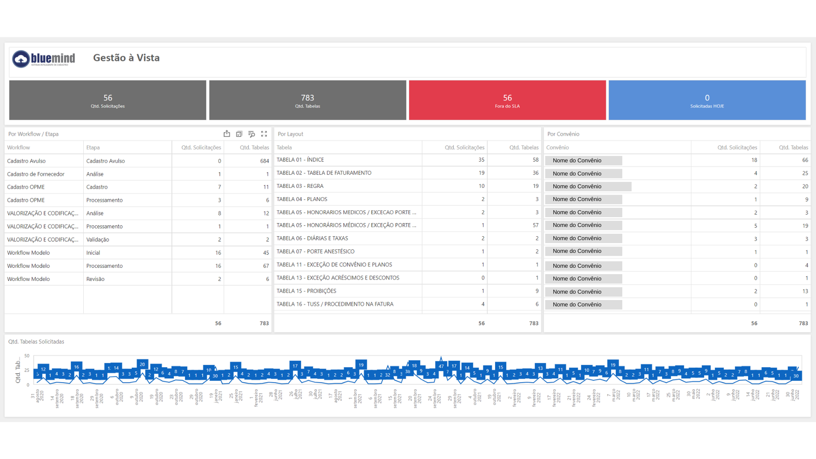The height and width of the screenshot is (459, 816).
Task: Click first Nome do Convênio bar
Action: [584, 161]
